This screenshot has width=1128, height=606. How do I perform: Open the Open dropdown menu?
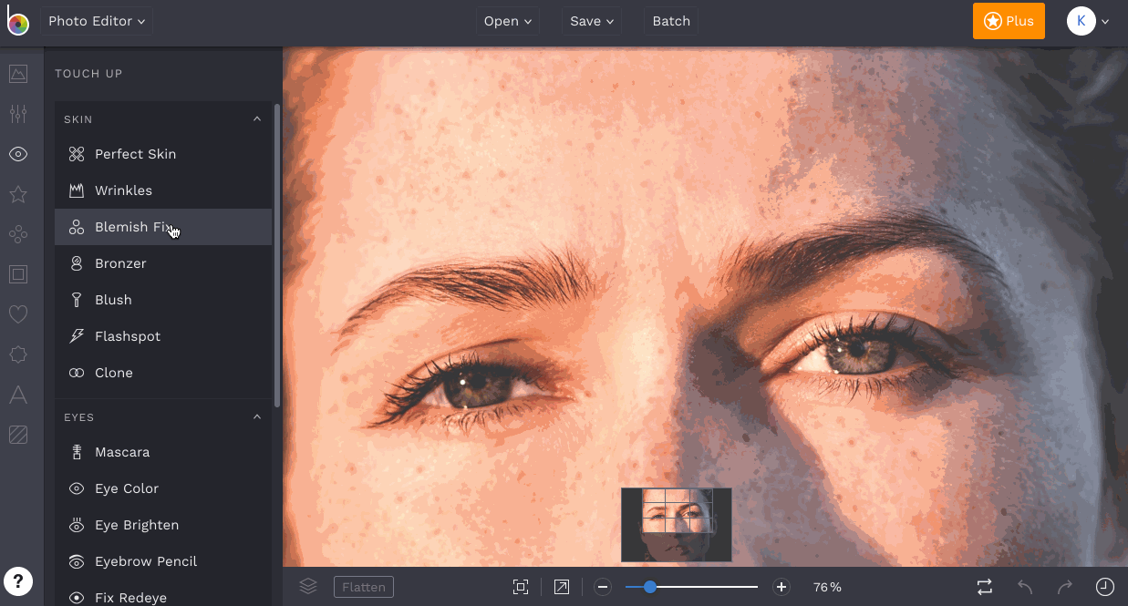(508, 21)
